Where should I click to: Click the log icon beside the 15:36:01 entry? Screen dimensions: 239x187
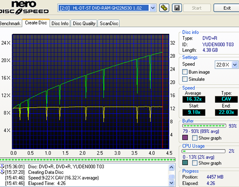2,166
